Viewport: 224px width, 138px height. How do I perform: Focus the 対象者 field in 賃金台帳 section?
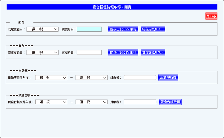tap(140, 102)
